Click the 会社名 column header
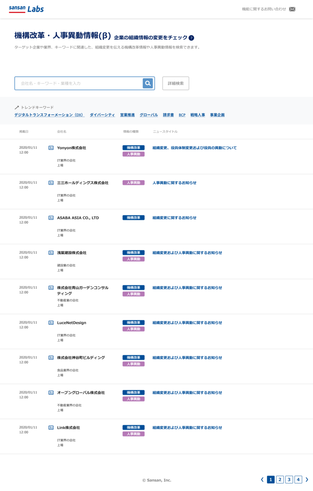313x491 pixels. click(62, 132)
